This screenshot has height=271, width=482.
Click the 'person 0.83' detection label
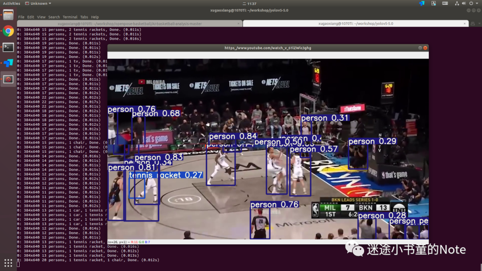tap(158, 157)
